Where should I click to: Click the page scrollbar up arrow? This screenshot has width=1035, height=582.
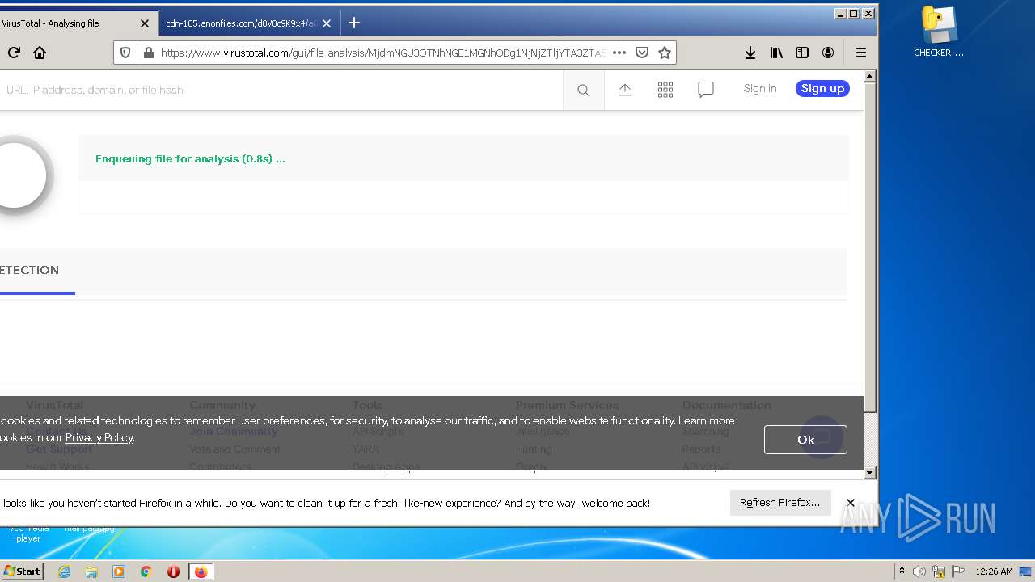(x=870, y=77)
